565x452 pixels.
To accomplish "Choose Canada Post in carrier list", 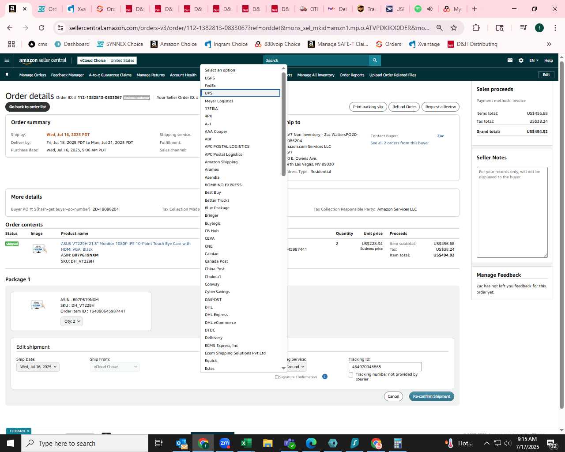I will 241,261.
